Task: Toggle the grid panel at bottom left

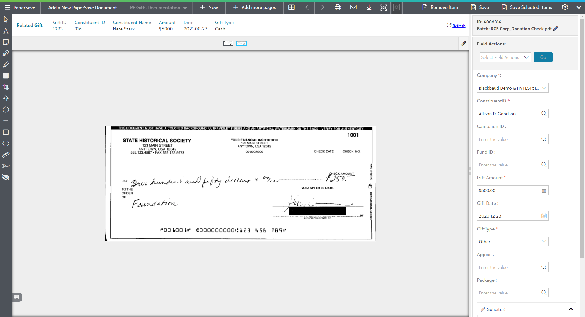Action: click(x=16, y=297)
